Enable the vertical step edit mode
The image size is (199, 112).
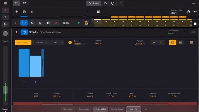pyautogui.click(x=173, y=42)
